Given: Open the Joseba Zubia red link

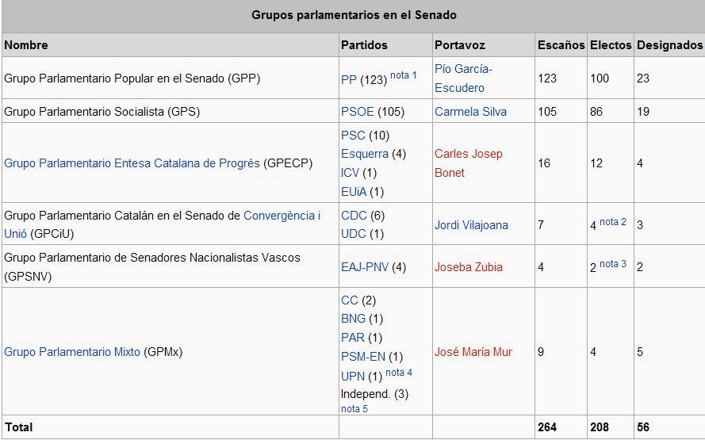Looking at the screenshot, I should (x=468, y=267).
